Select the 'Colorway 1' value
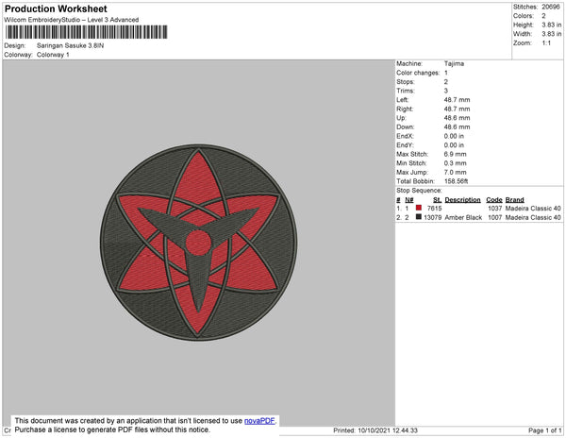This screenshot has height=438, width=566. [53, 55]
